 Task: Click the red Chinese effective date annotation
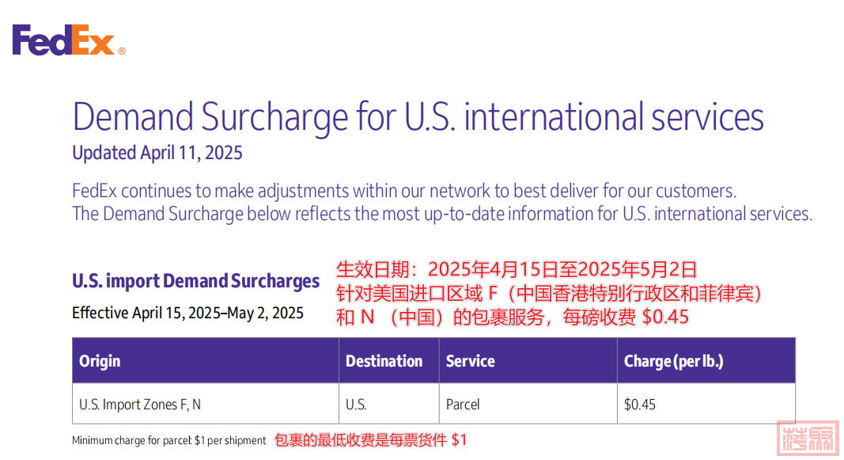pos(517,269)
